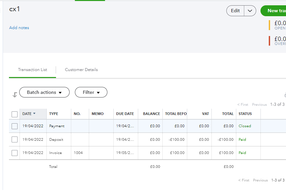The image size is (286, 193).
Task: Open the Filter dropdown
Action: 91,93
